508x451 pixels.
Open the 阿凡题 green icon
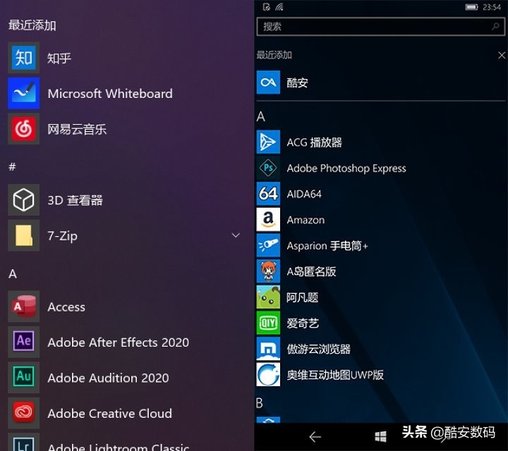pyautogui.click(x=268, y=297)
